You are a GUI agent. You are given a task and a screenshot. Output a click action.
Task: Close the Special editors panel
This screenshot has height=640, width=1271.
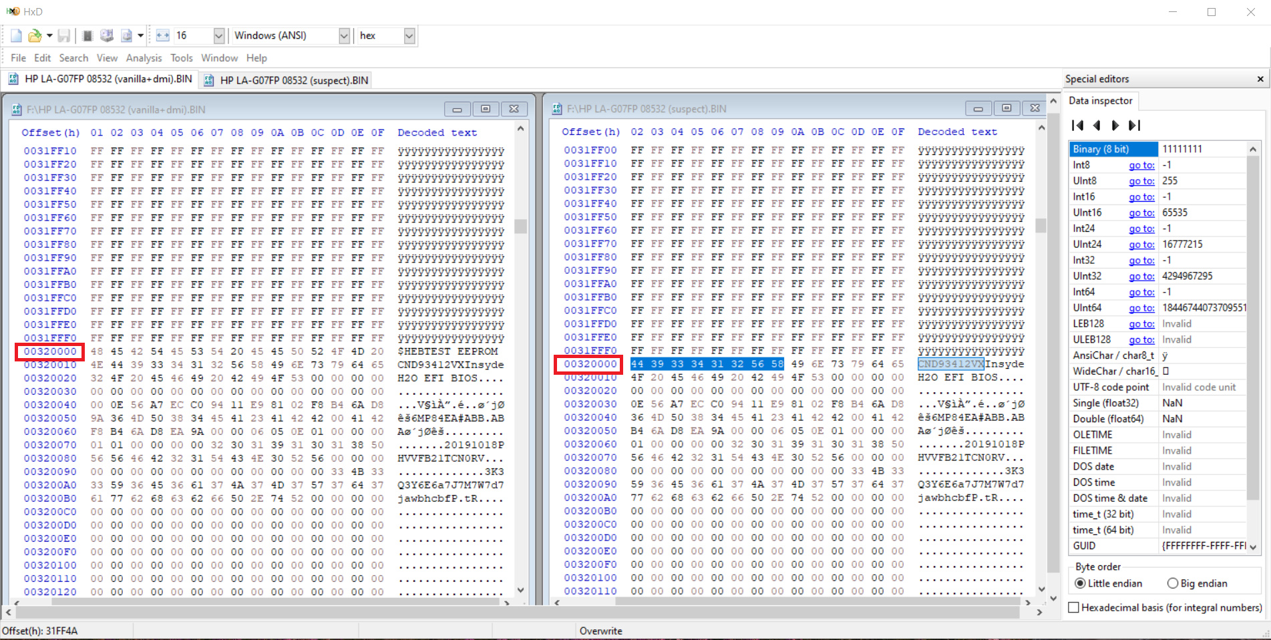point(1260,79)
